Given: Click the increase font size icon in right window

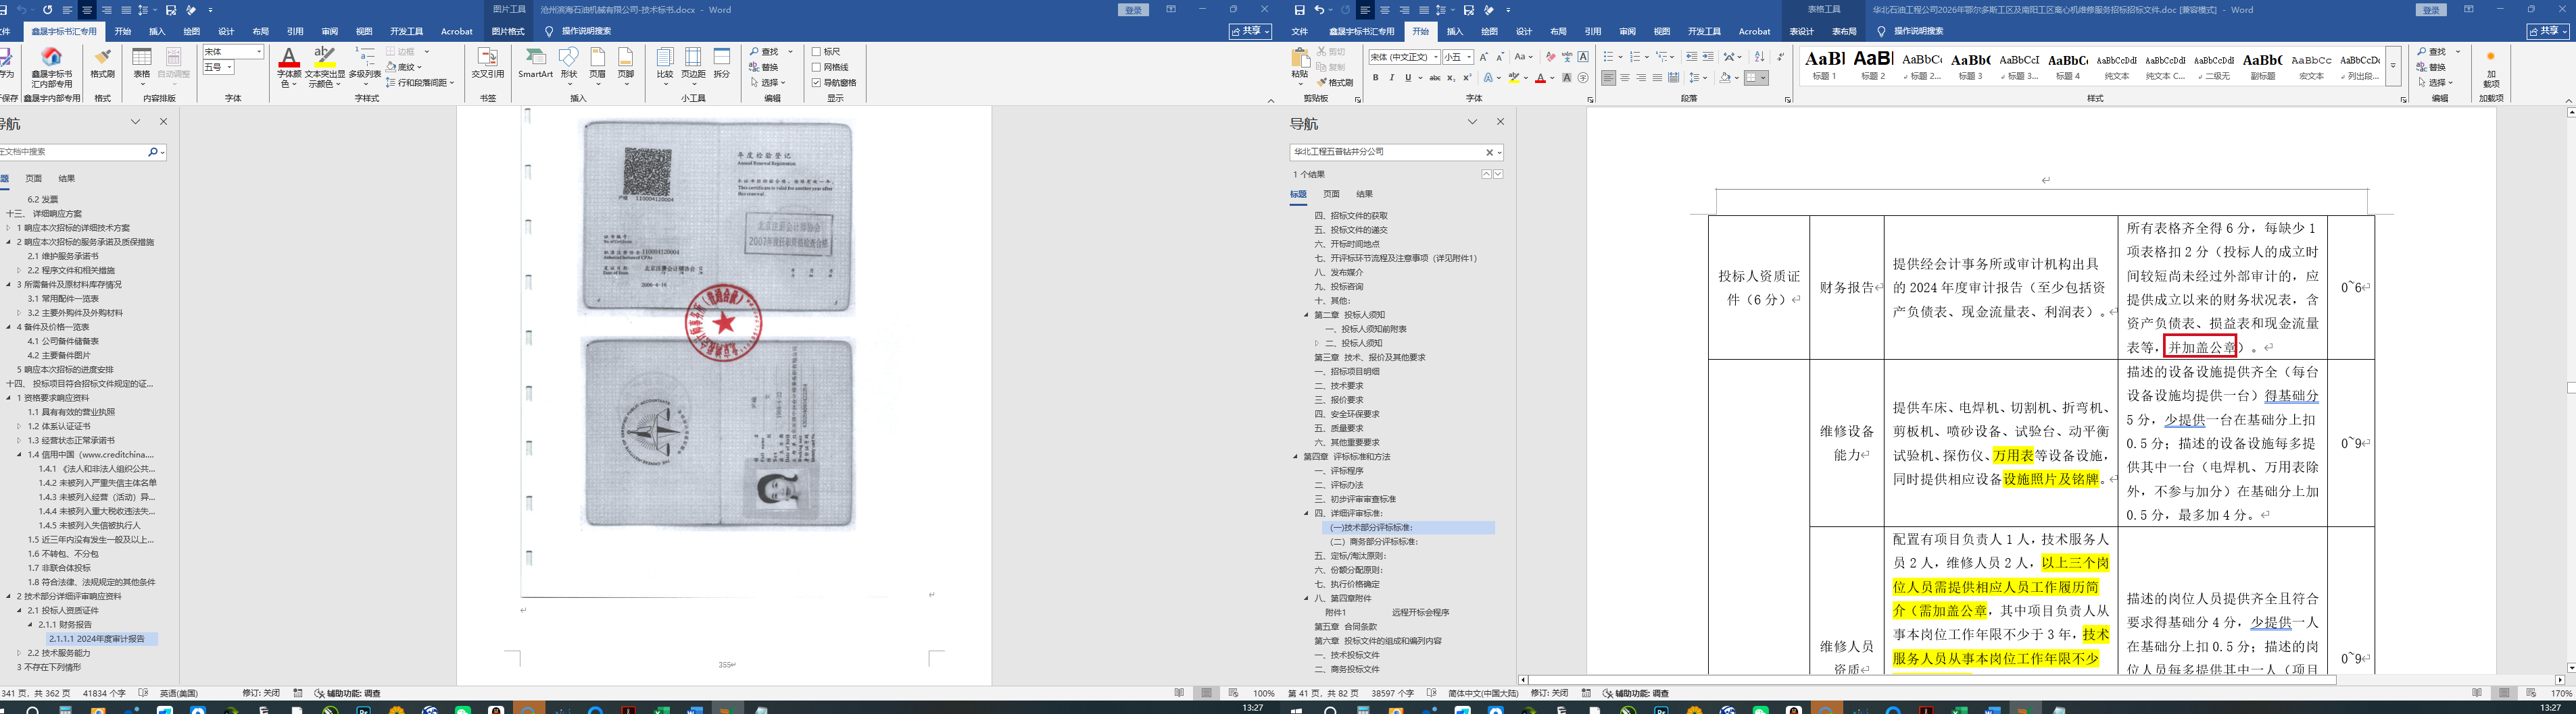Looking at the screenshot, I should 1483,57.
